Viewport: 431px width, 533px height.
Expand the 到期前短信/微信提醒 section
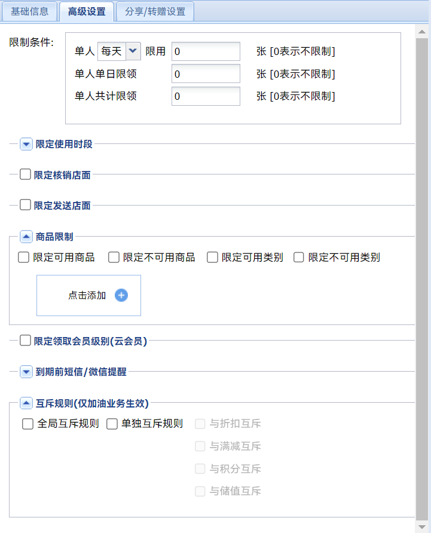26,372
